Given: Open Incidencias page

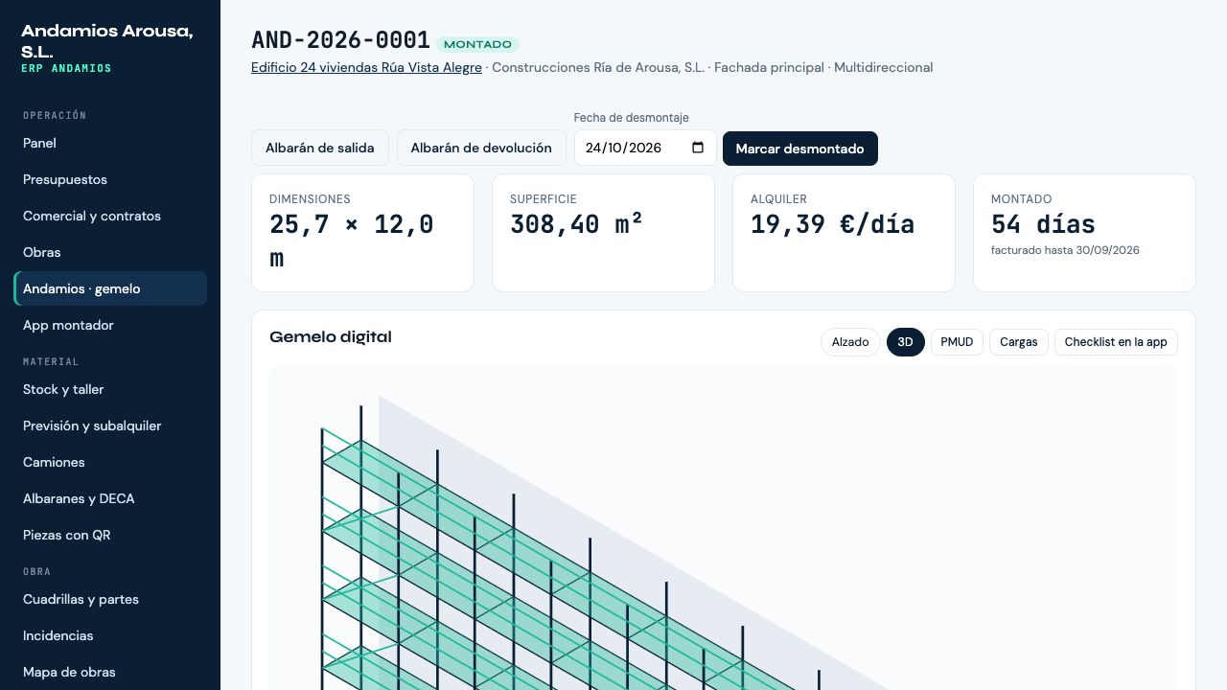Looking at the screenshot, I should (110, 635).
